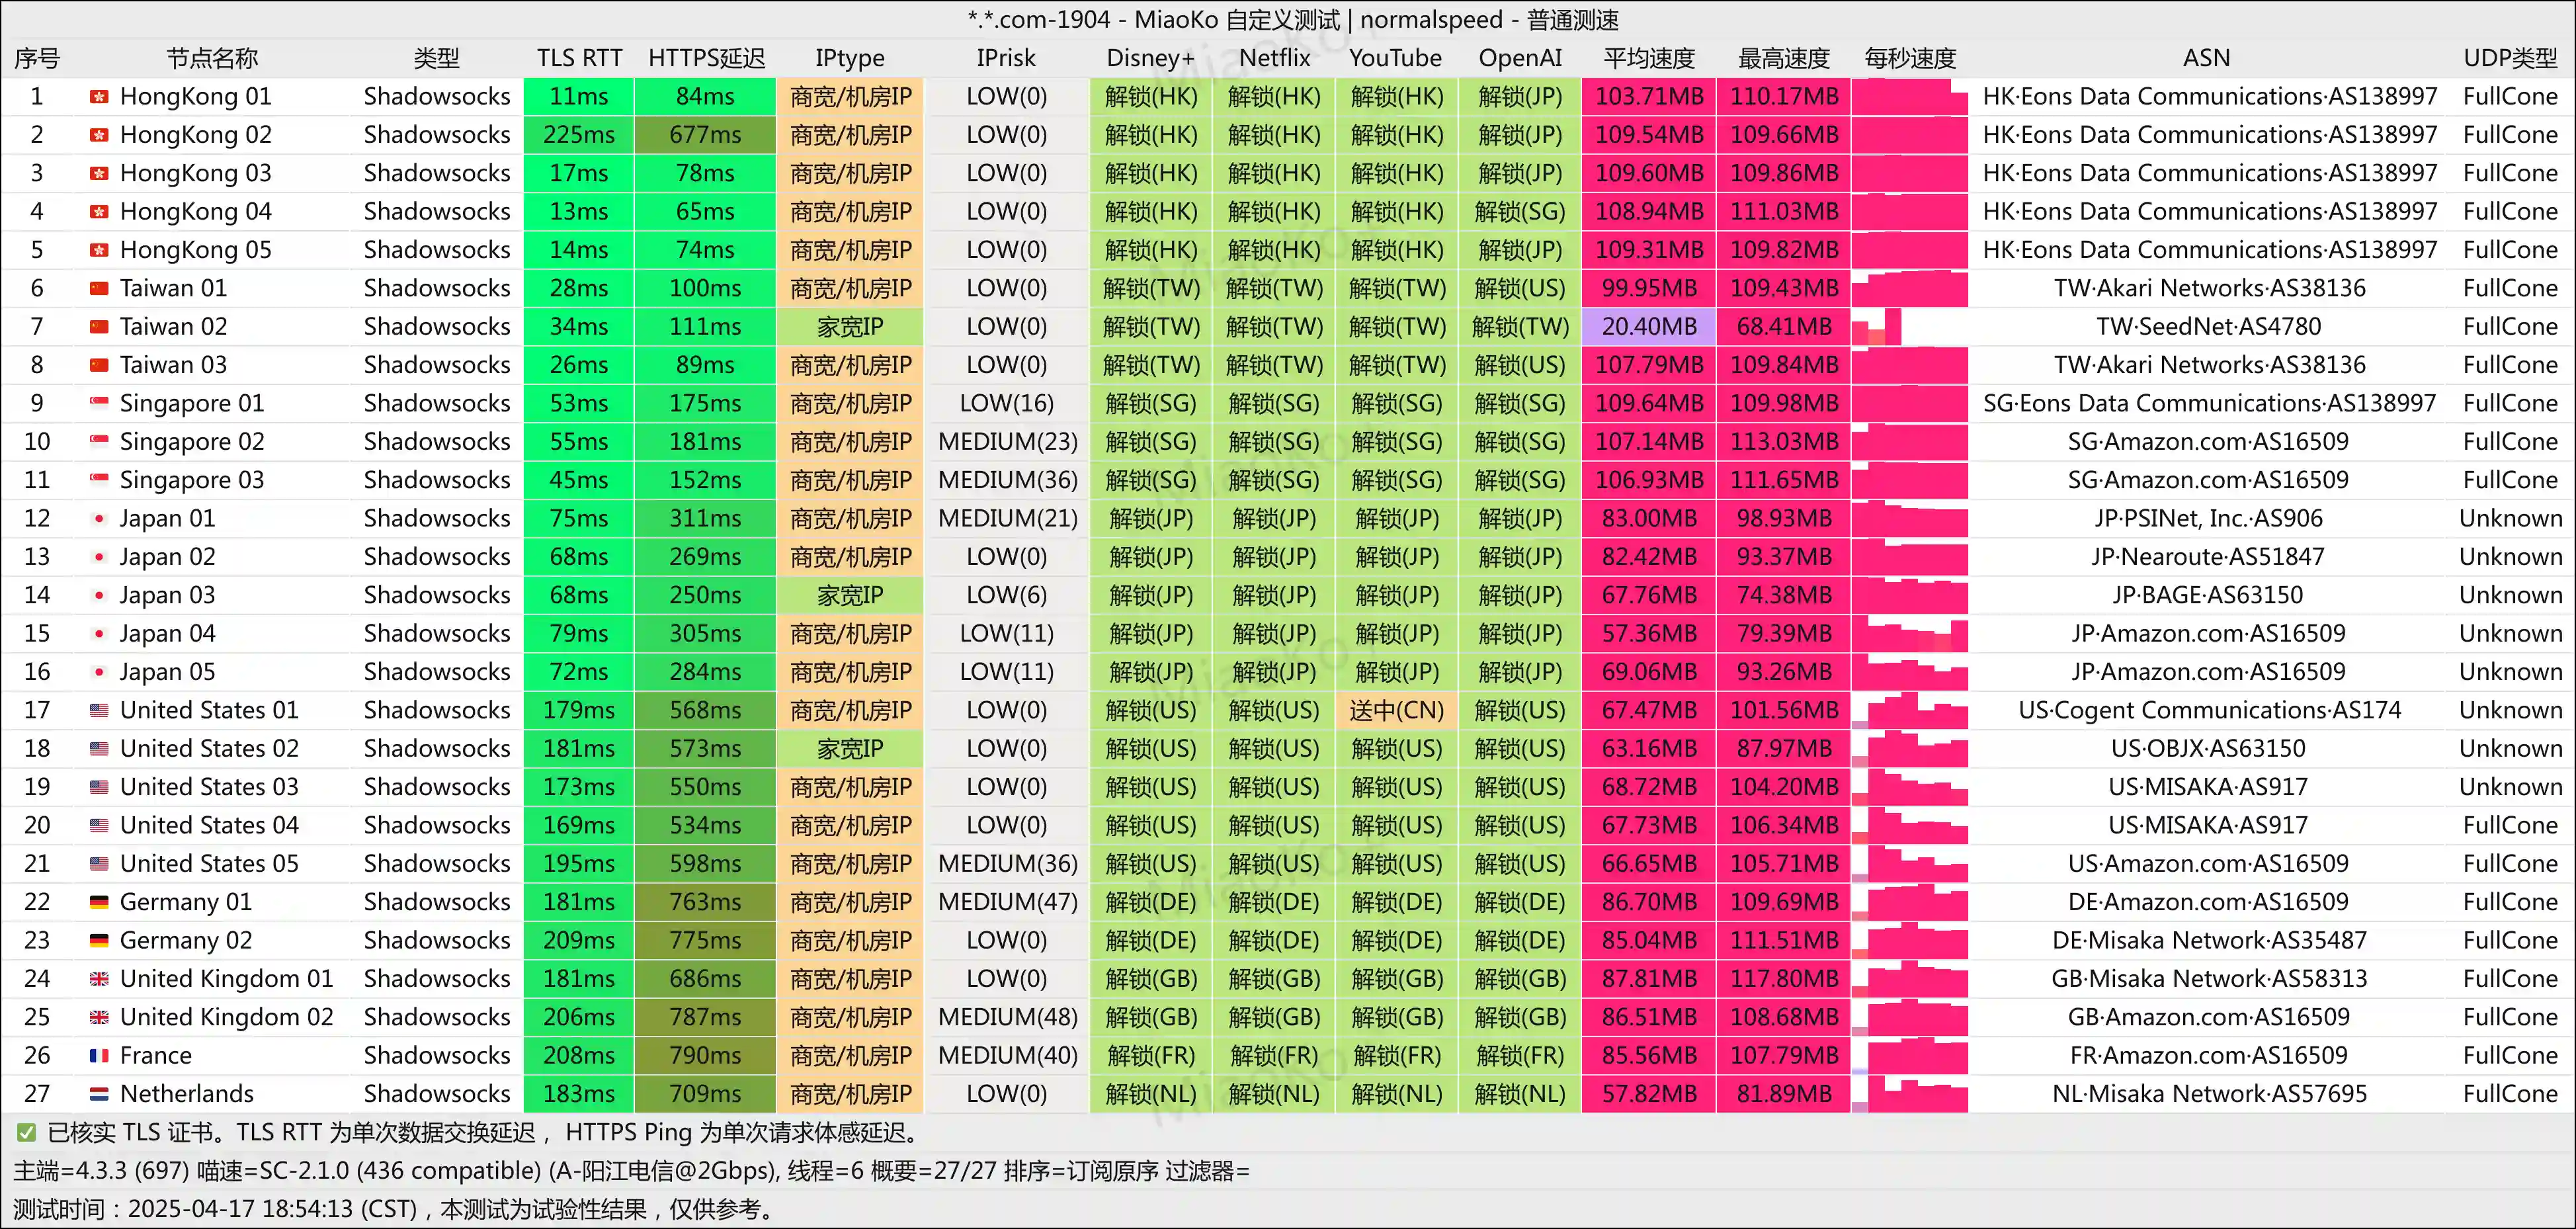The width and height of the screenshot is (2576, 1229).
Task: Click the Hong Kong flag icon of HongKong 01
Action: coord(99,97)
